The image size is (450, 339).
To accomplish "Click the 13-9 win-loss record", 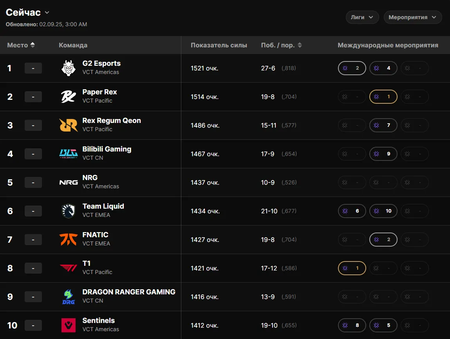I will (x=268, y=297).
